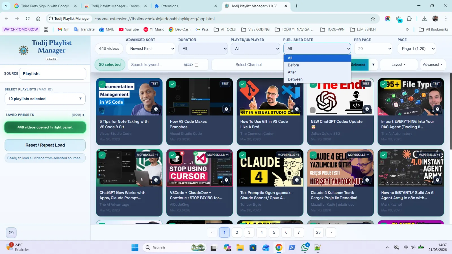The width and height of the screenshot is (452, 254).
Task: Click drag-handle dots on '5 Tips for Note Taking' card
Action: [101, 110]
